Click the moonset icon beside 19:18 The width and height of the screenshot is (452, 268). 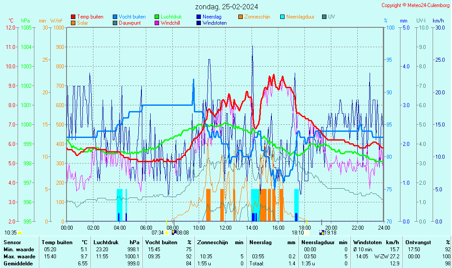click(322, 232)
